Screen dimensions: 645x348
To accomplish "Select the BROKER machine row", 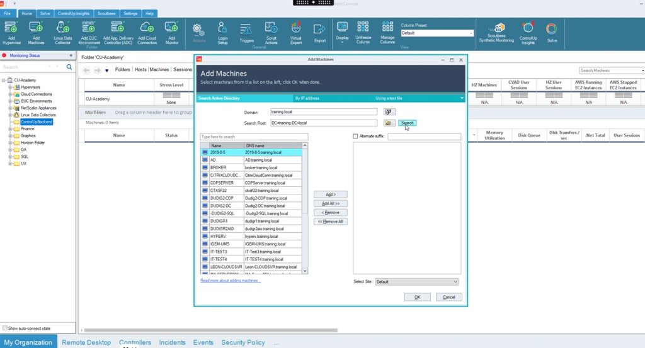I will [251, 167].
